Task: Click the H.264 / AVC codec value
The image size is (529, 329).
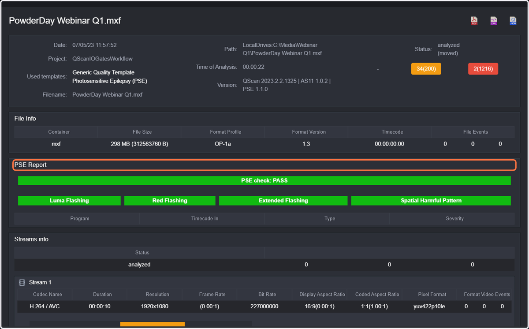Action: click(x=45, y=306)
